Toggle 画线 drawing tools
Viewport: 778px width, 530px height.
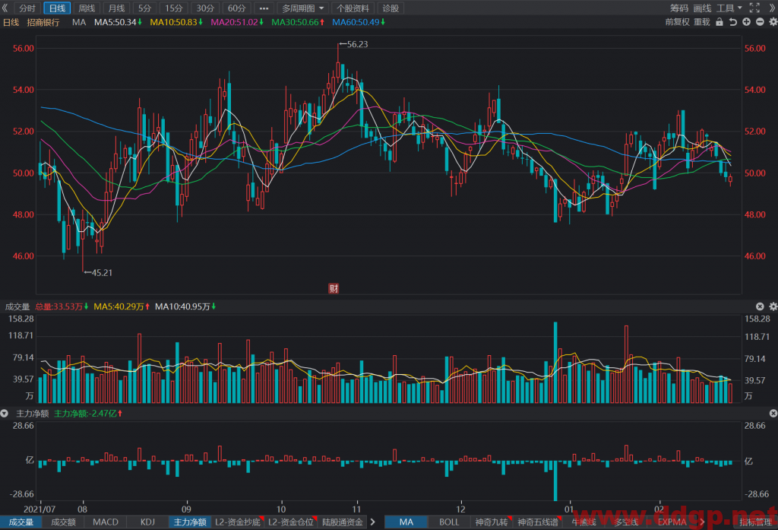click(x=702, y=8)
